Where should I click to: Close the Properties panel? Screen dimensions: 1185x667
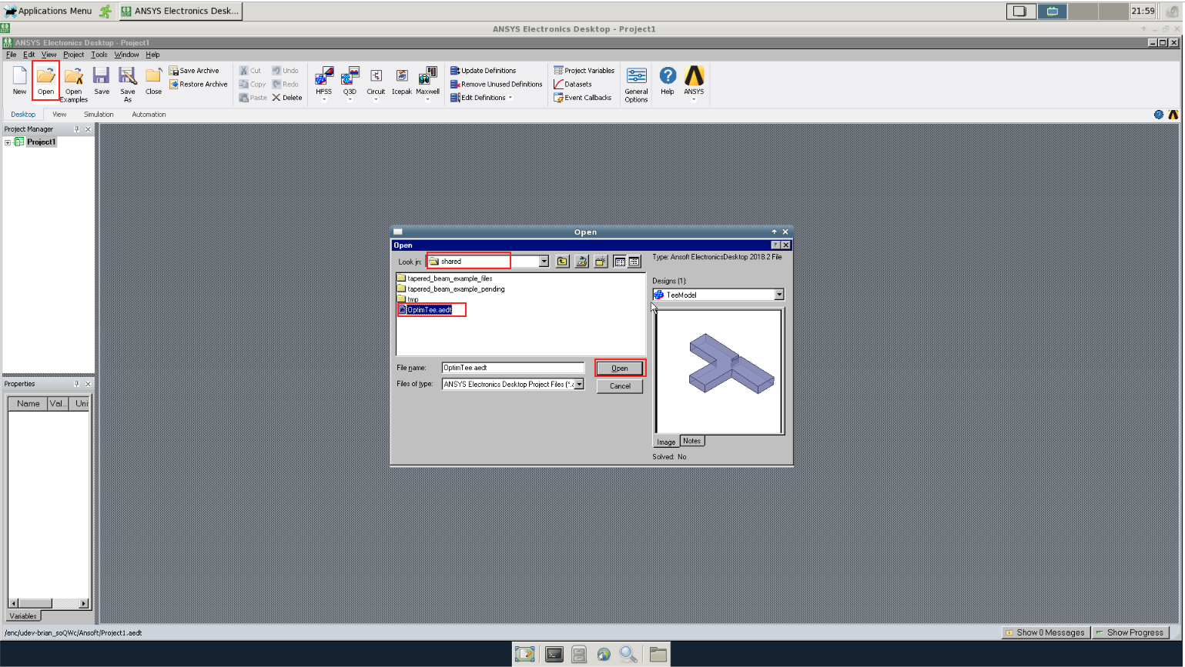coord(88,384)
